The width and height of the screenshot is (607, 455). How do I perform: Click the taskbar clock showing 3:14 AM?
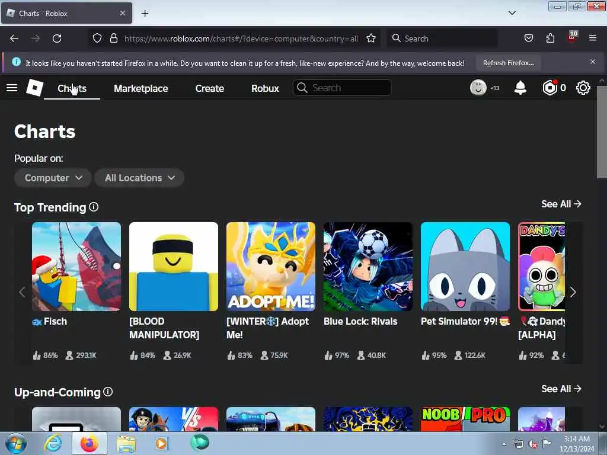[x=576, y=444]
